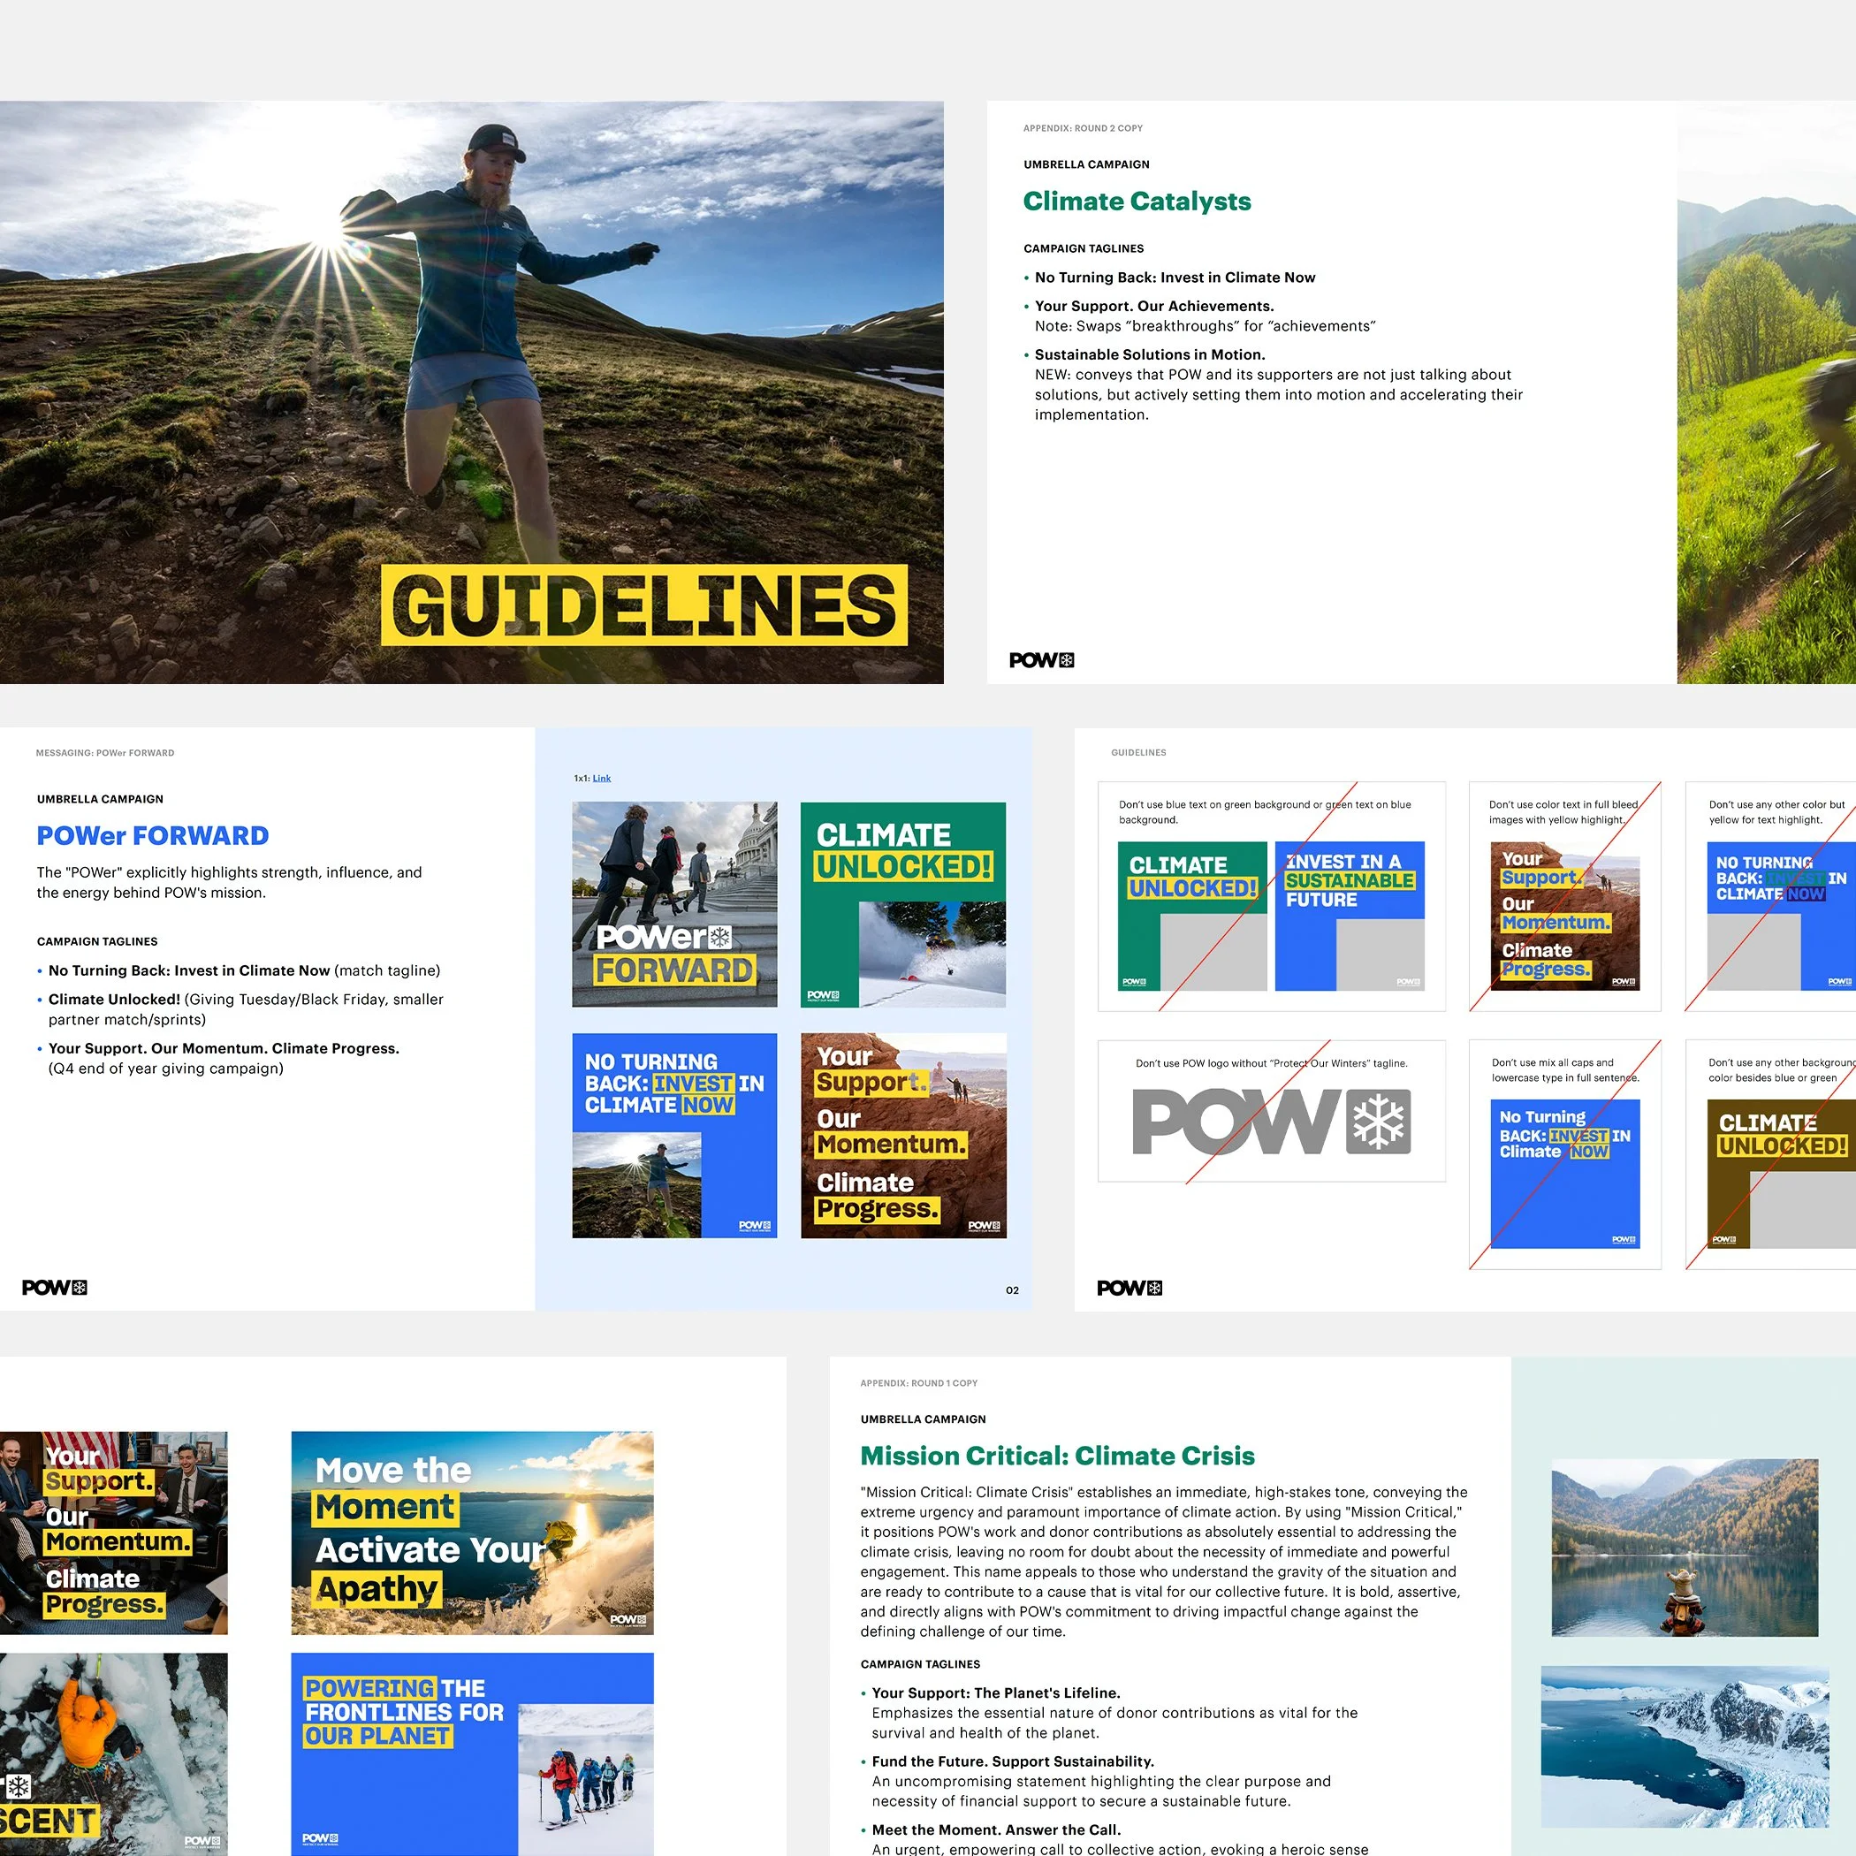Viewport: 1856px width, 1856px height.
Task: Click POW logo on Climate Catalysts slide
Action: [1041, 660]
